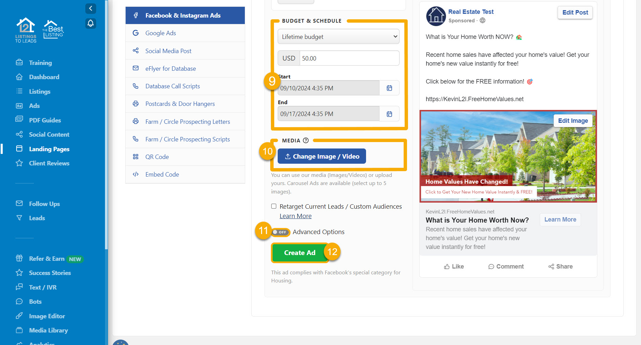
Task: Enable Retarget Current Leads / Custom Audiences
Action: tap(274, 206)
